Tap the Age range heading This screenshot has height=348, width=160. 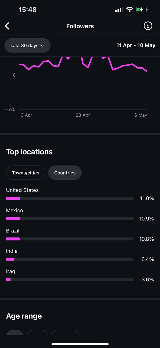tap(24, 316)
